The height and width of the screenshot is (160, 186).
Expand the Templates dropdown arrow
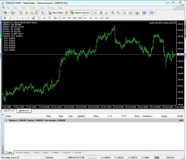coord(154,13)
